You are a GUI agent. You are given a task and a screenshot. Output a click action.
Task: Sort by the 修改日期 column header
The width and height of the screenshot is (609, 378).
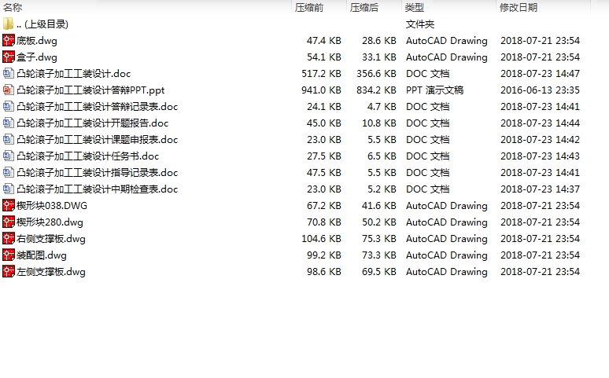point(518,7)
